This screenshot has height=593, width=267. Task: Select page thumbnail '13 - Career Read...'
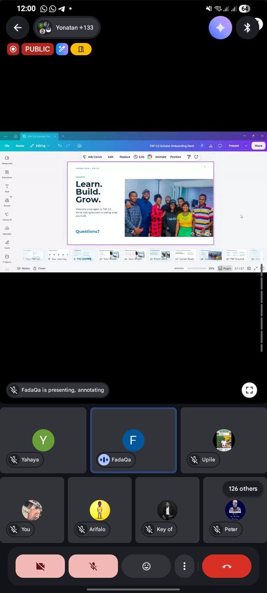185,255
